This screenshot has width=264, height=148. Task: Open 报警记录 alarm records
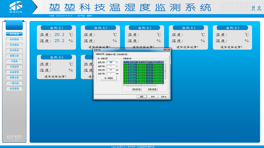[x=14, y=56]
